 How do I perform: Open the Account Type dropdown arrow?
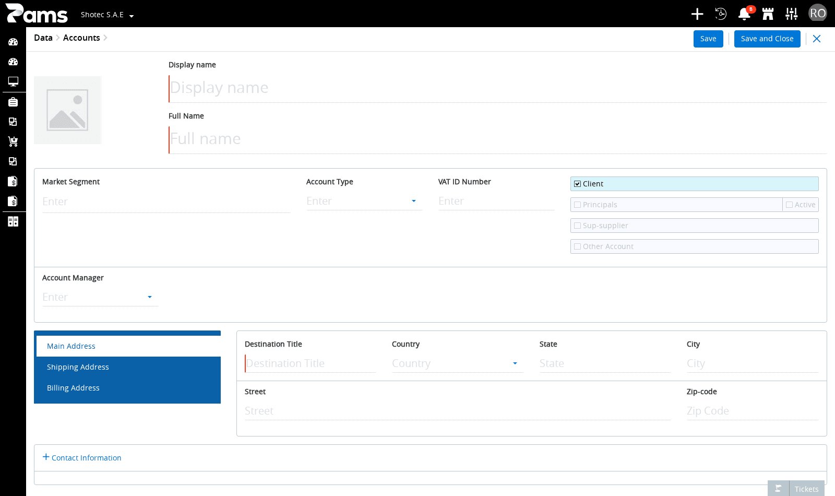pos(414,201)
